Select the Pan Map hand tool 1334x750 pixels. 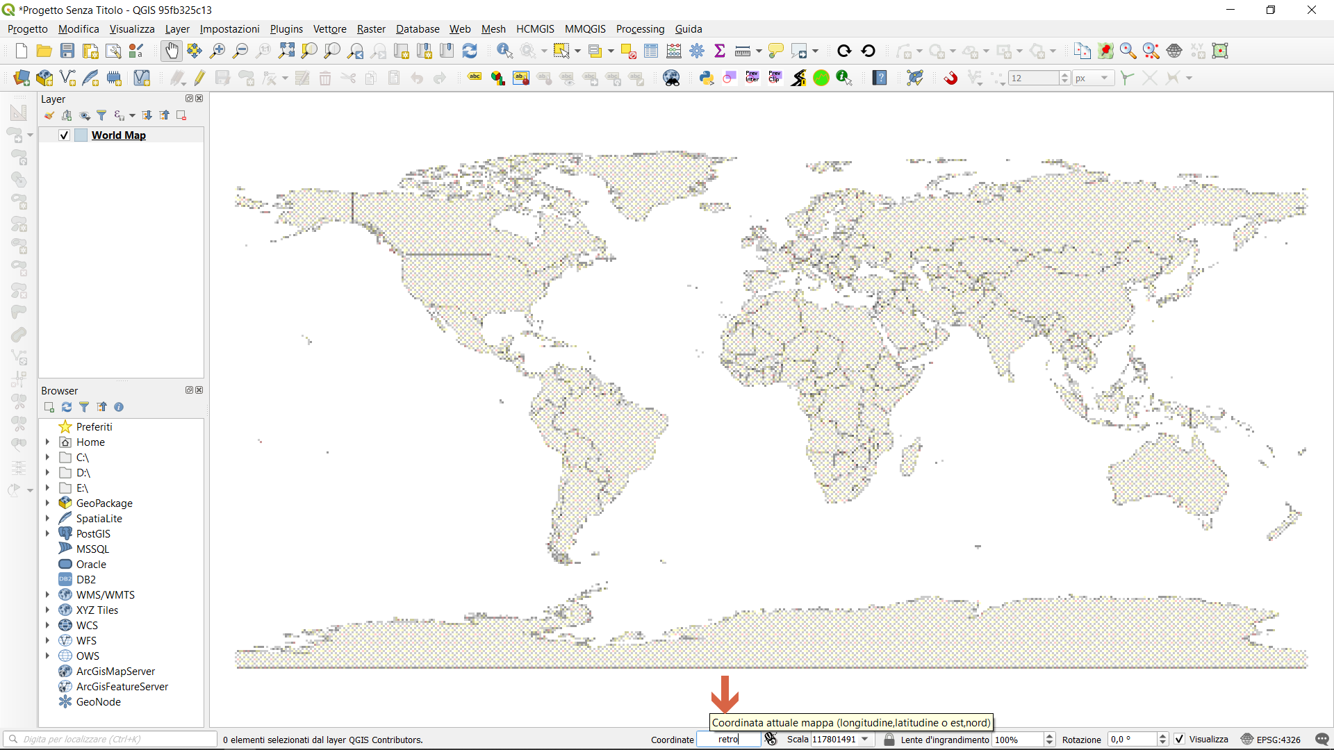coord(171,51)
